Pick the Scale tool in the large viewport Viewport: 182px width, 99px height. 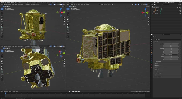[x=68, y=19]
